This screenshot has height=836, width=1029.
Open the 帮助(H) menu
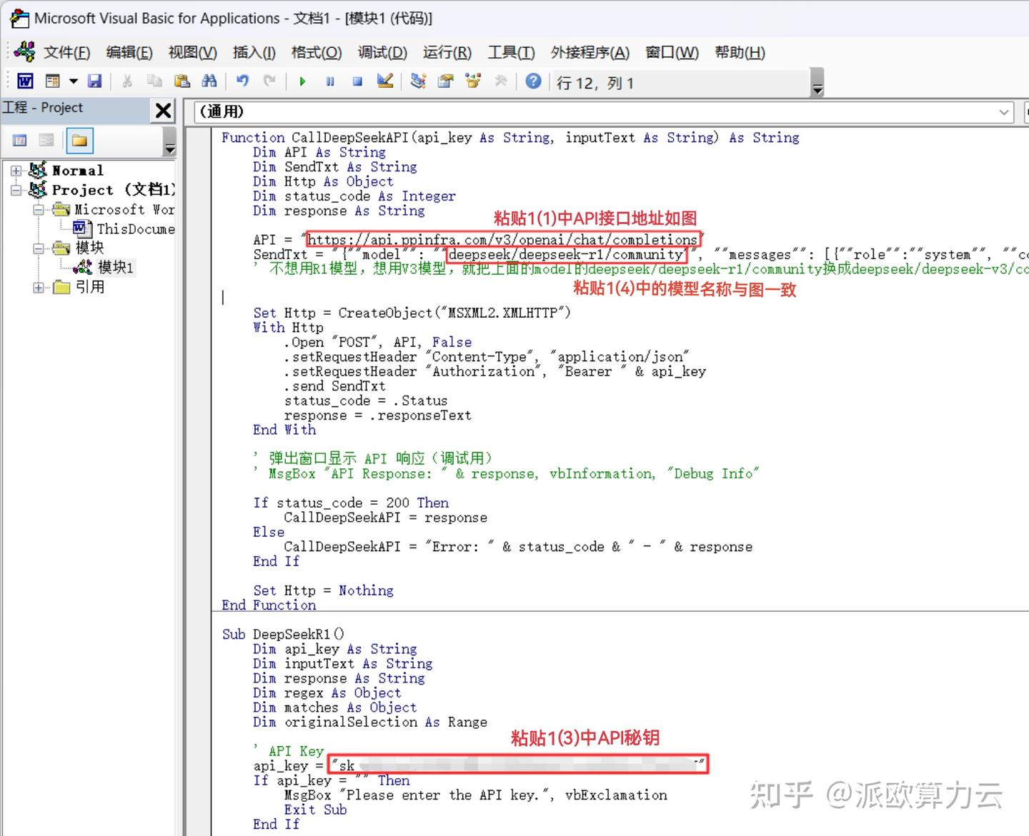(740, 52)
